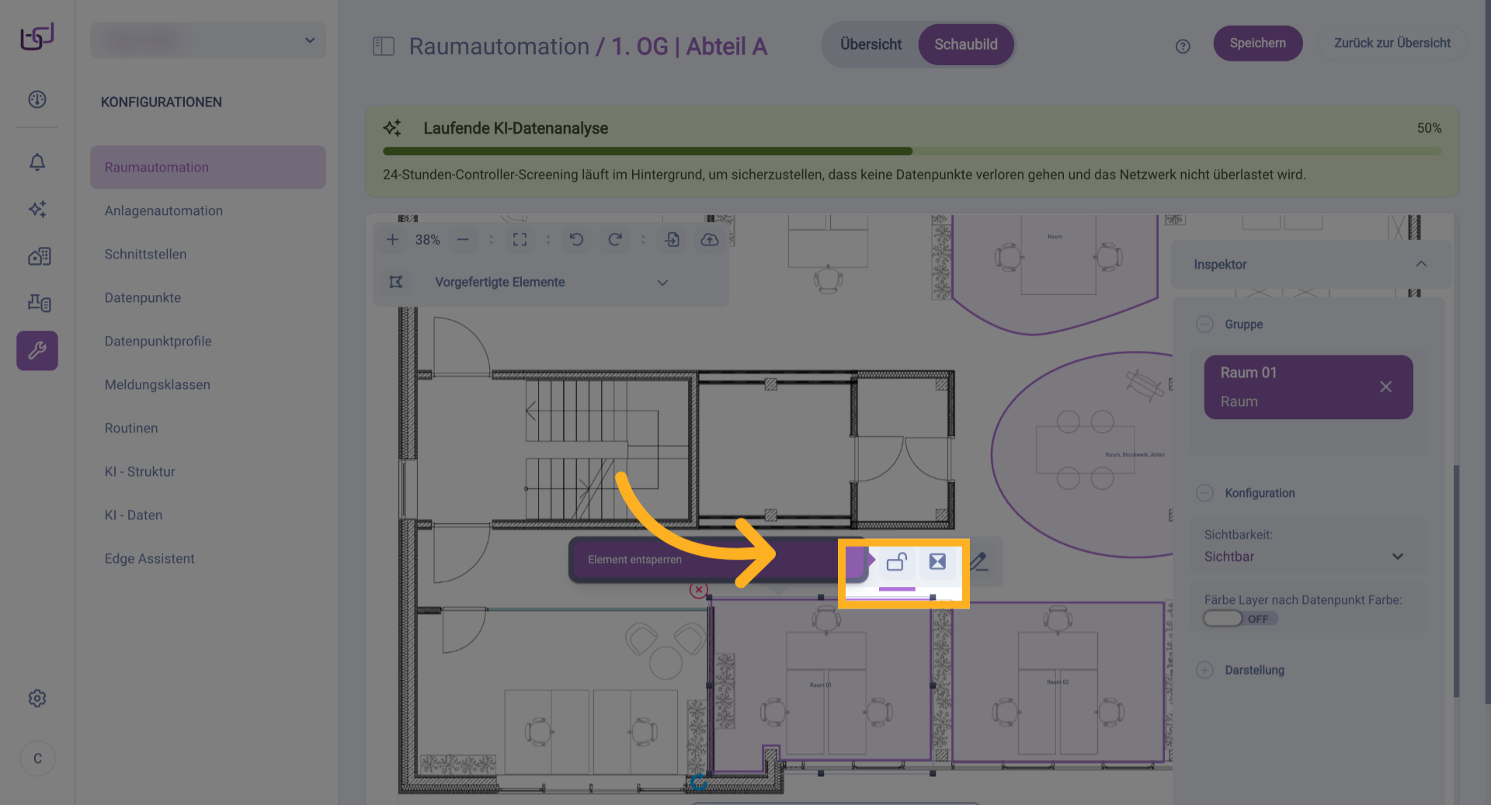1491x805 pixels.
Task: Click the help question mark icon
Action: coord(1182,47)
